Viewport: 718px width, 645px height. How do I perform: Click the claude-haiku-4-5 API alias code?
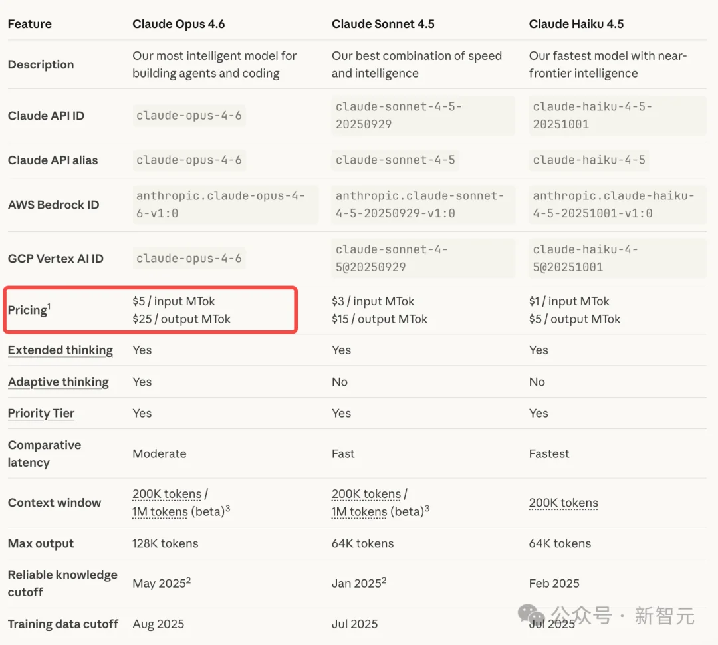pyautogui.click(x=588, y=160)
